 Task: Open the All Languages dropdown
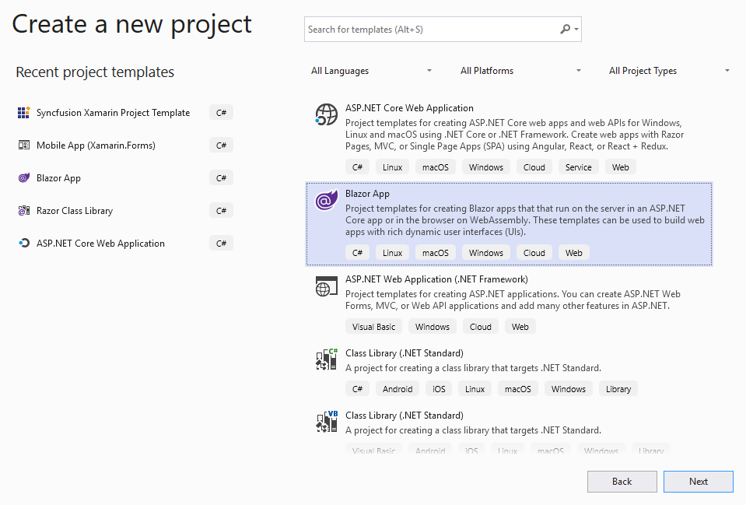click(371, 71)
